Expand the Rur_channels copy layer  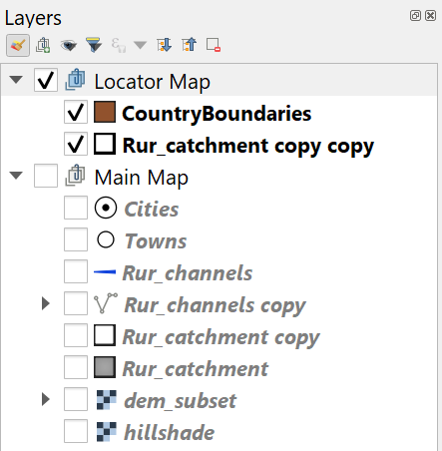click(x=46, y=303)
